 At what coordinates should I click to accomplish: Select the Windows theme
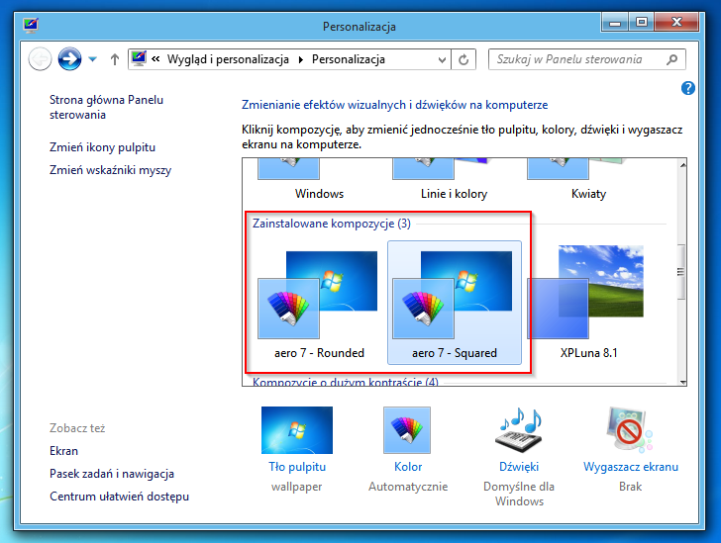319,180
